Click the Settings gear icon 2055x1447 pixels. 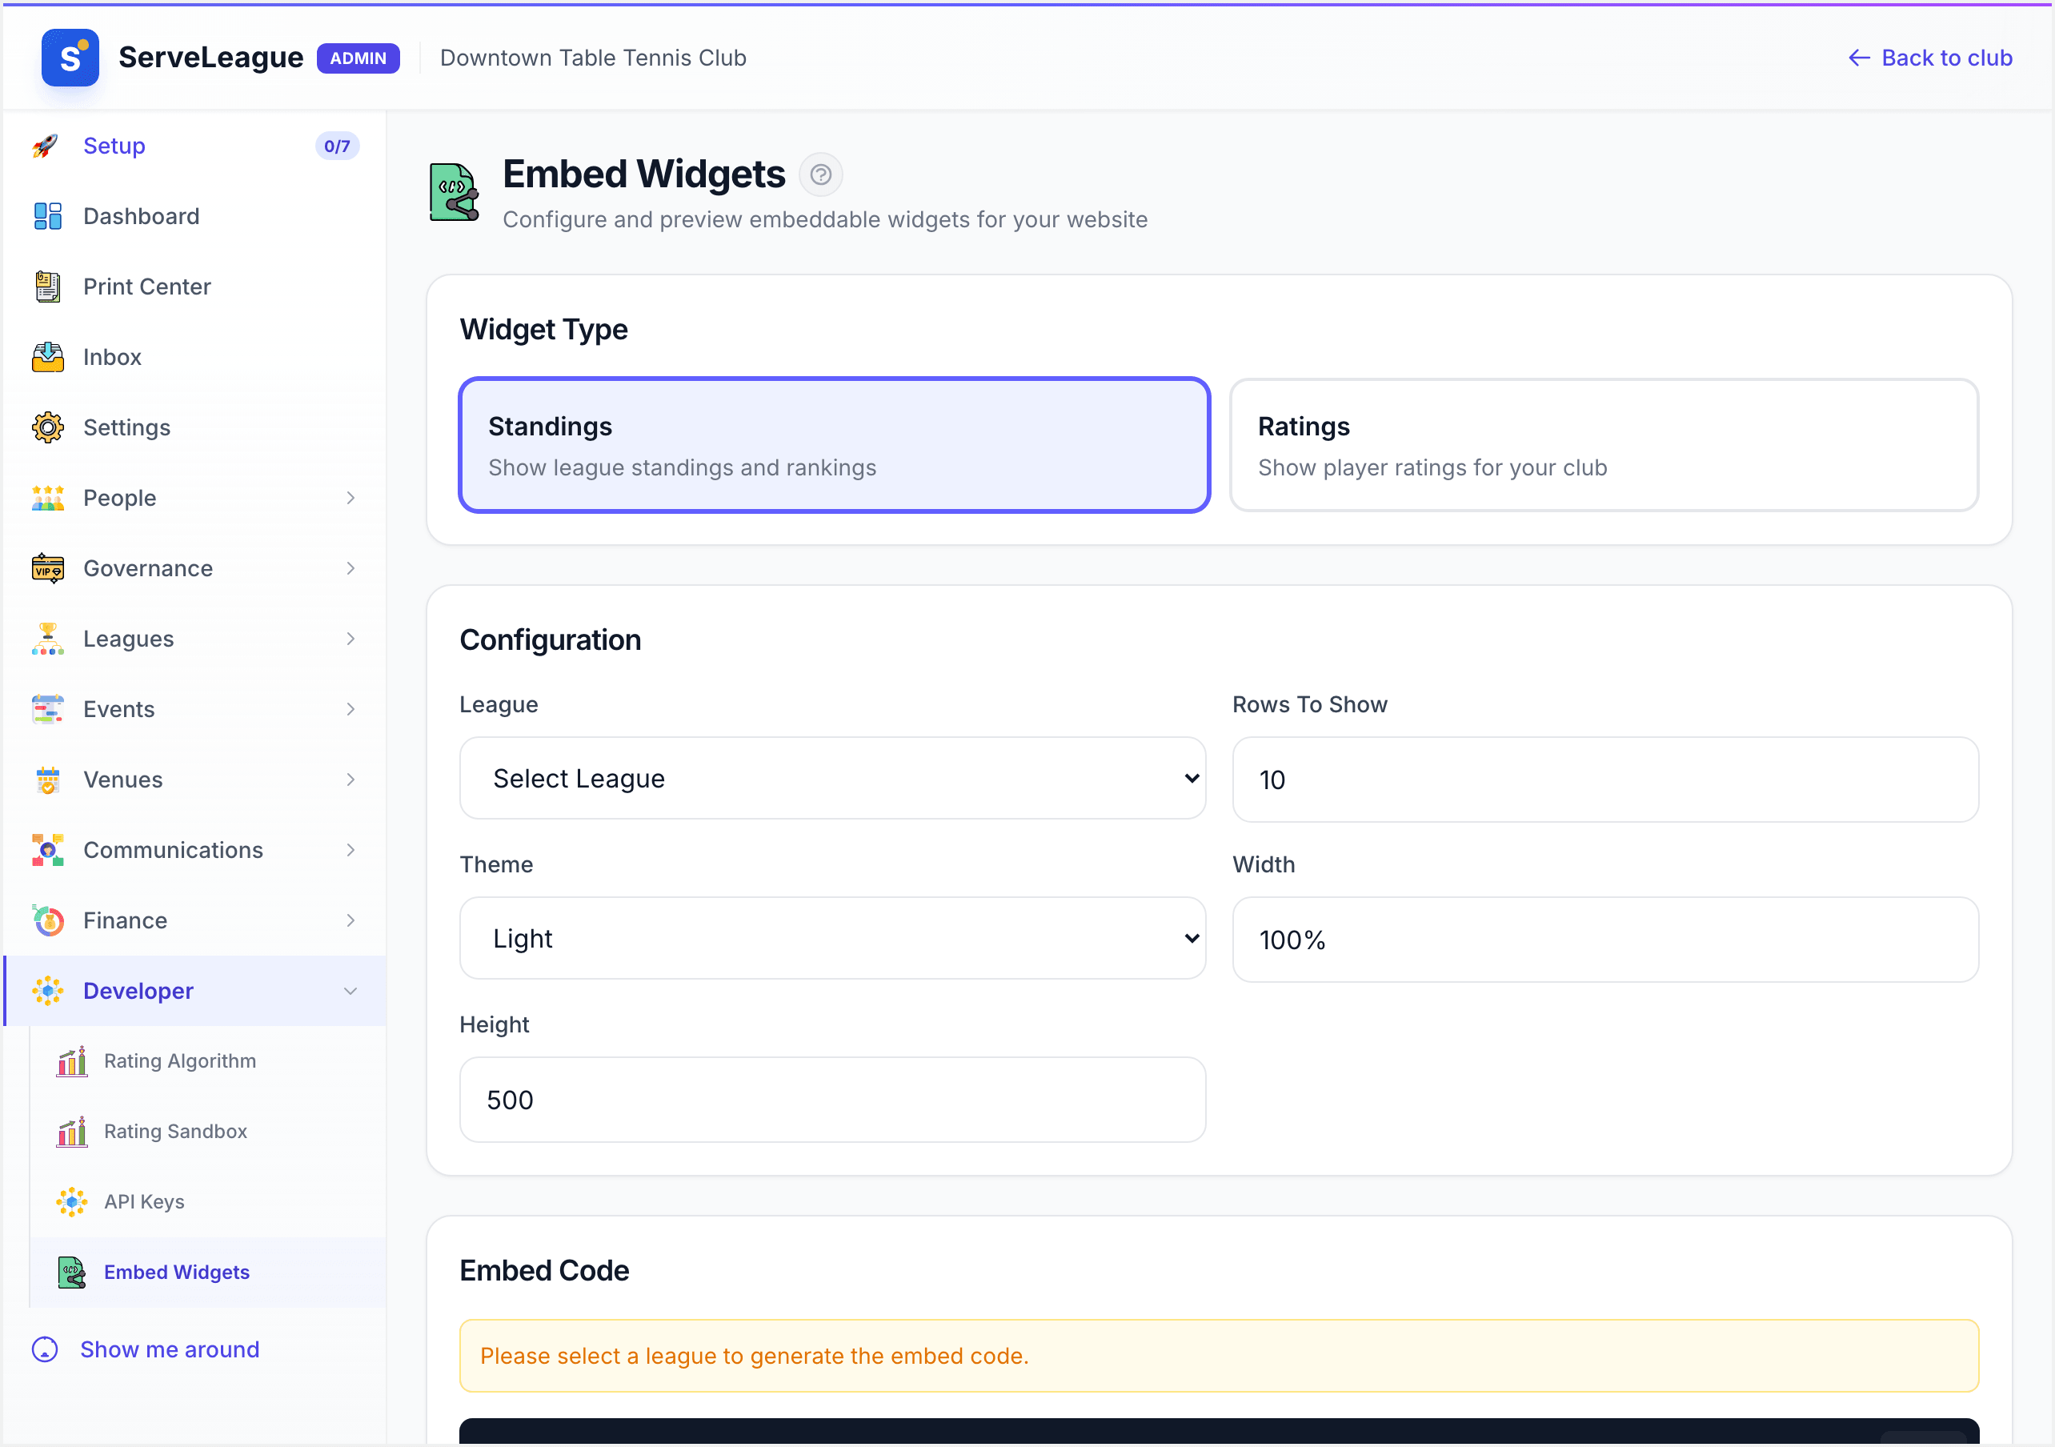pos(47,427)
